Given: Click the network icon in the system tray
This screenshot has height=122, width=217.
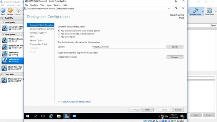Looking at the screenshot, I should (163, 116).
